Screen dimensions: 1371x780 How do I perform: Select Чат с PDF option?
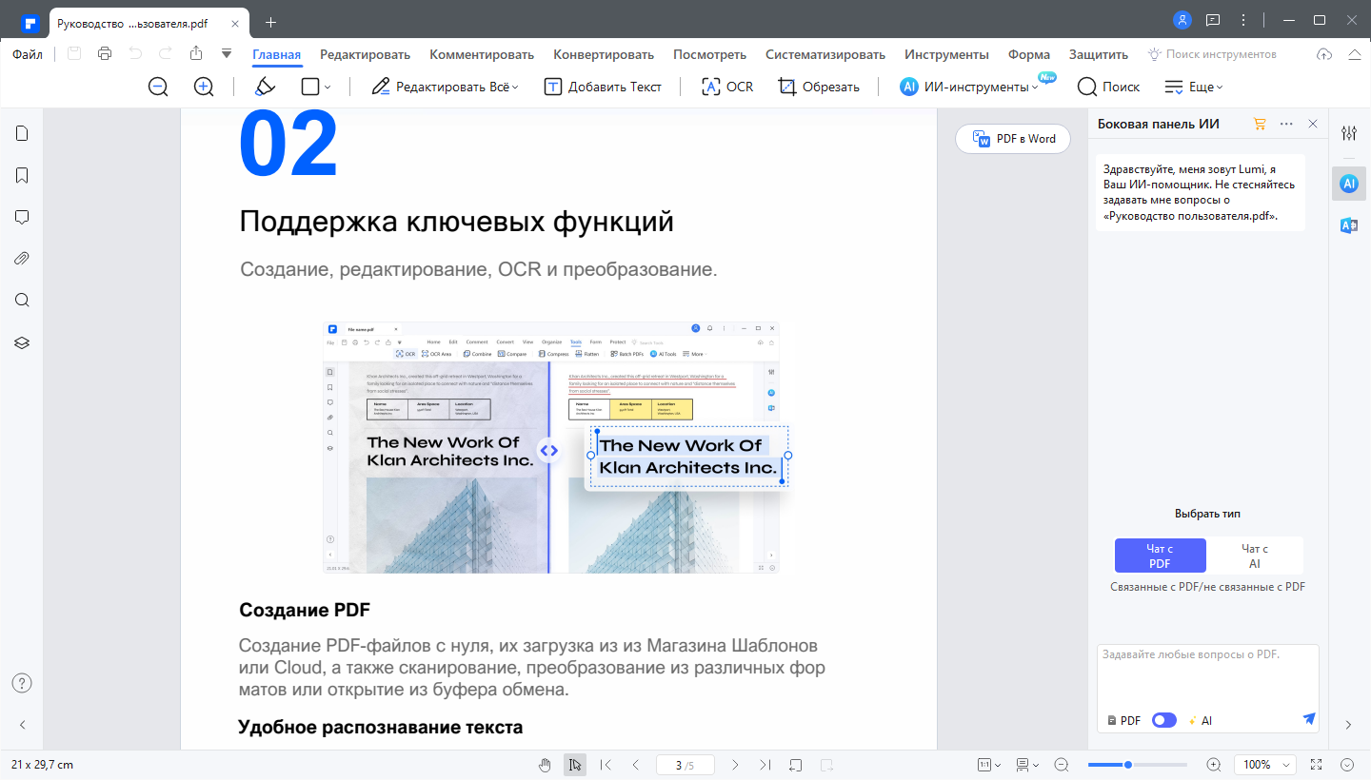tap(1160, 556)
